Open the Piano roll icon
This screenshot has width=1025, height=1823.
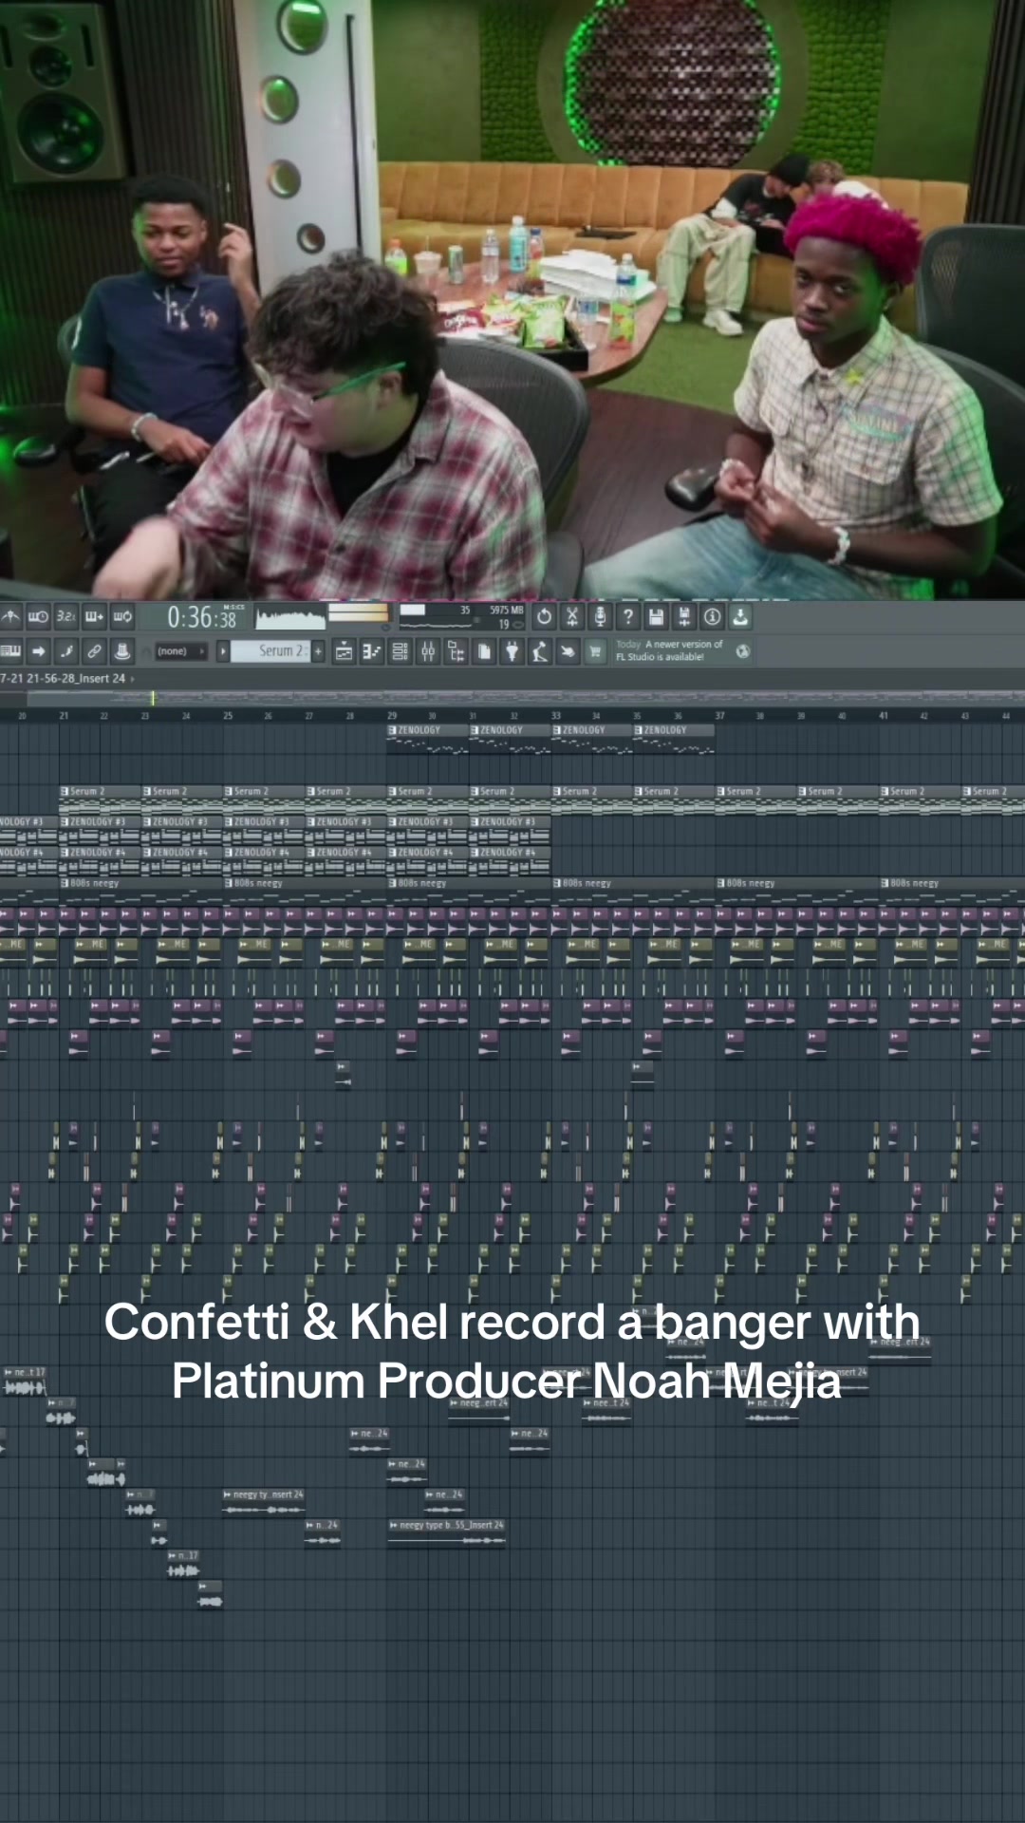[x=372, y=651]
